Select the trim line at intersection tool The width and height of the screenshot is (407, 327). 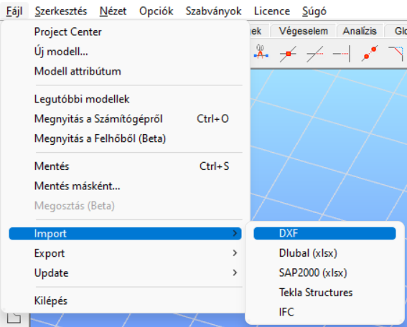pyautogui.click(x=315, y=54)
